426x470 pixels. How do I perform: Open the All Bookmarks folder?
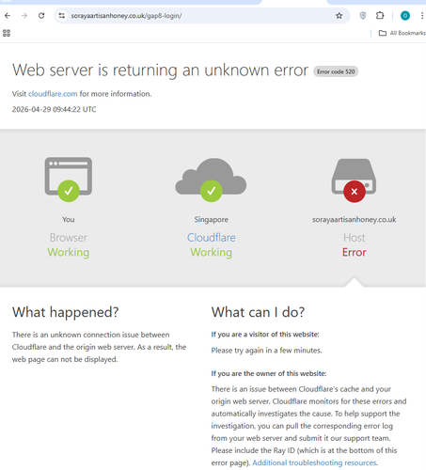coord(402,33)
